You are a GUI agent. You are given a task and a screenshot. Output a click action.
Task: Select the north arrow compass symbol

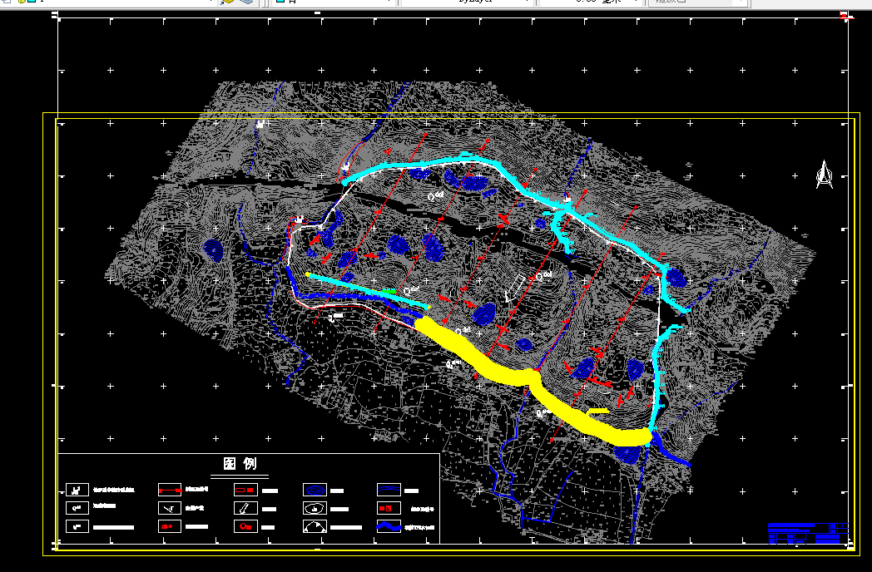[x=825, y=175]
